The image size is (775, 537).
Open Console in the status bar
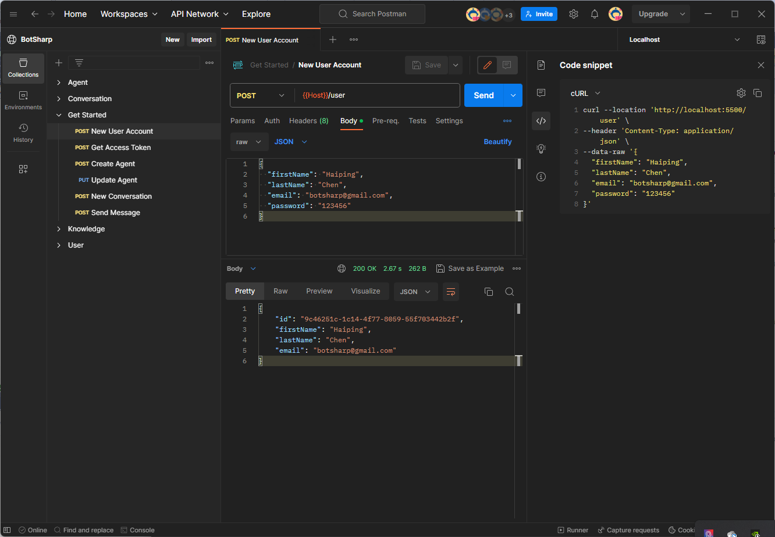coord(137,530)
